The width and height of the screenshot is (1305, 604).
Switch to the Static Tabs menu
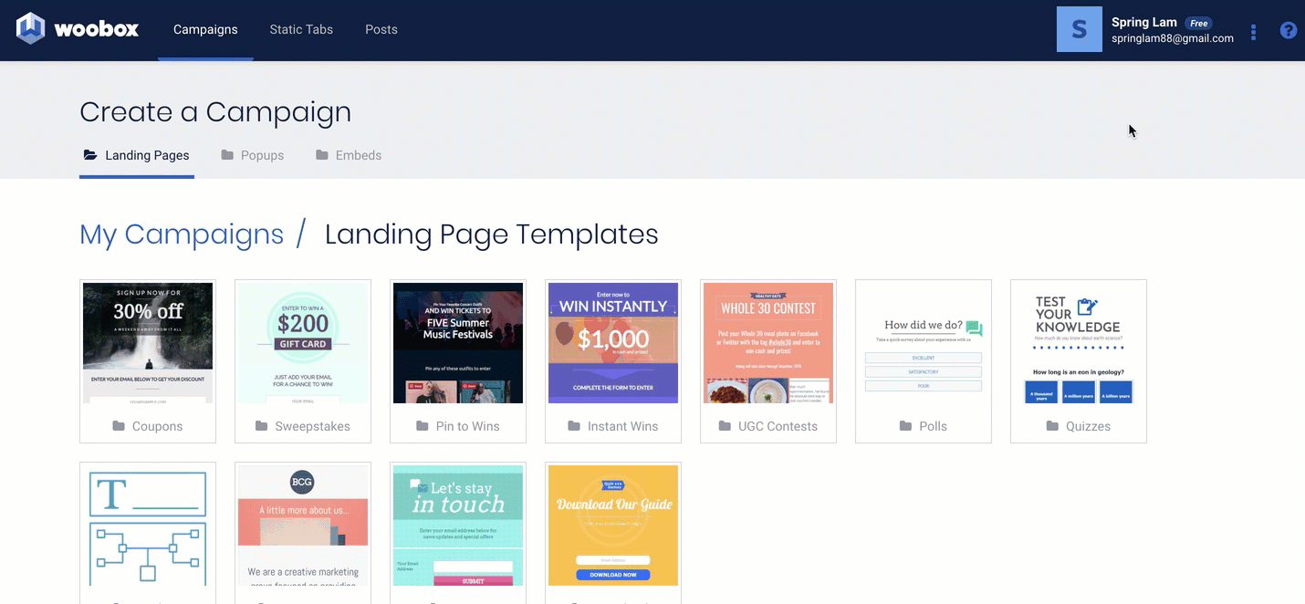point(301,29)
